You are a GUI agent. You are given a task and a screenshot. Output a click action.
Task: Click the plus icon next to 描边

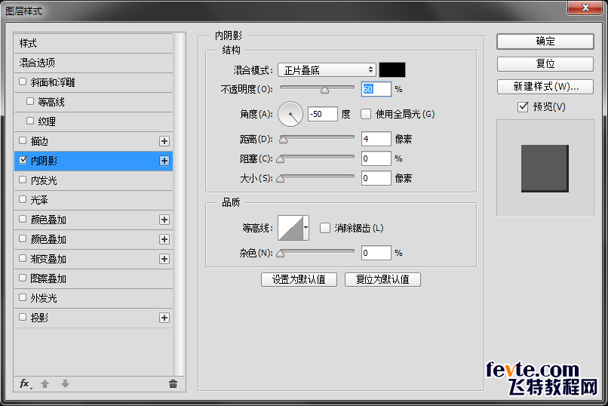(164, 141)
